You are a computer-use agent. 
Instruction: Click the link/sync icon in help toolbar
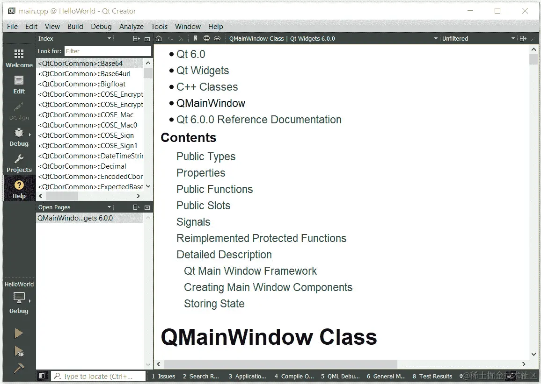point(217,39)
